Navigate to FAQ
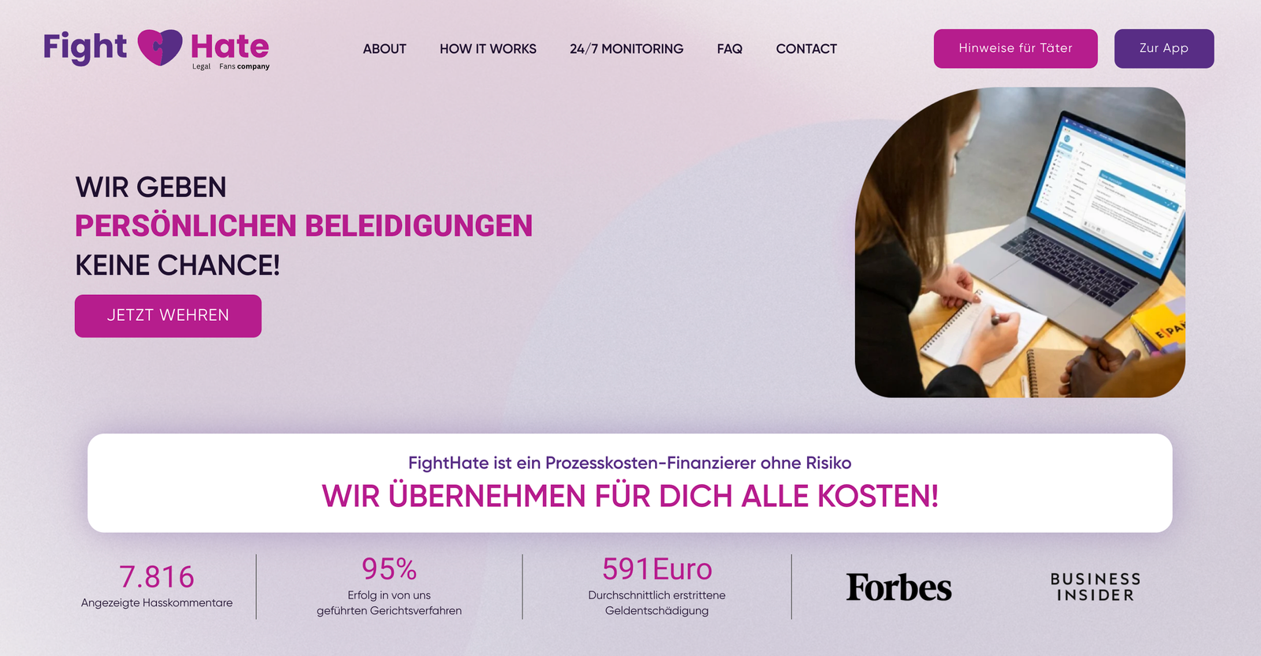The width and height of the screenshot is (1261, 656). click(x=730, y=49)
